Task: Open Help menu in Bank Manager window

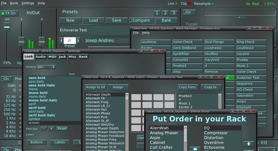Action: 146,33
